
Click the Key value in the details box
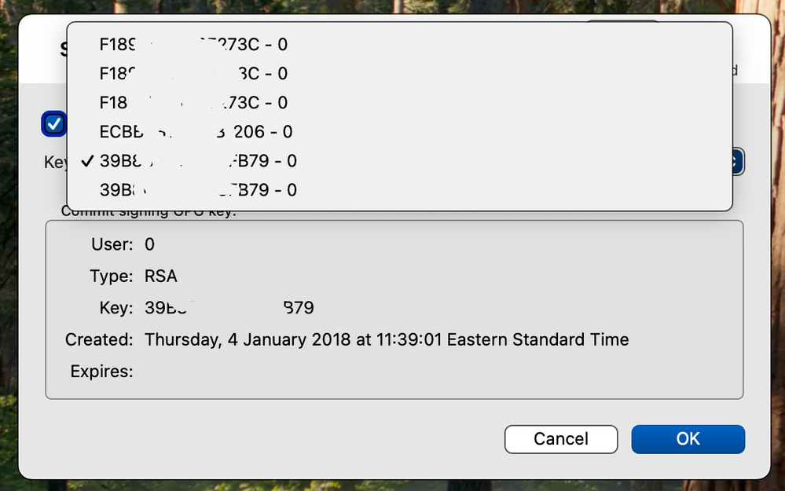point(229,308)
